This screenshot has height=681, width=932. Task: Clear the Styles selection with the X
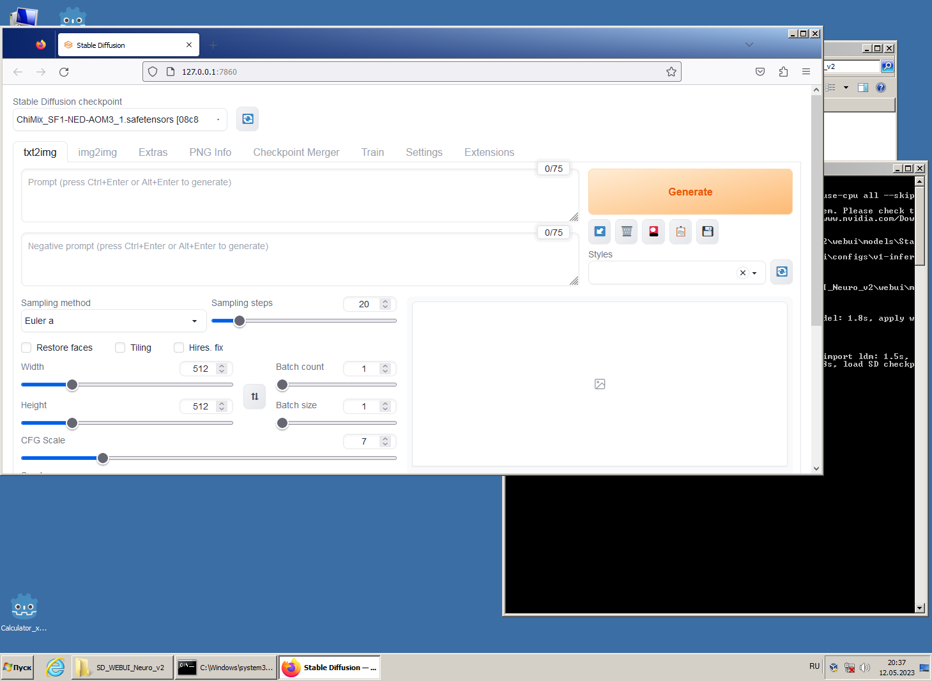[743, 273]
